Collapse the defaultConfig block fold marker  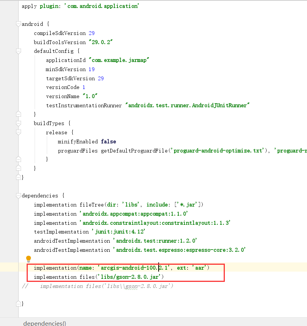pyautogui.click(x=19, y=51)
